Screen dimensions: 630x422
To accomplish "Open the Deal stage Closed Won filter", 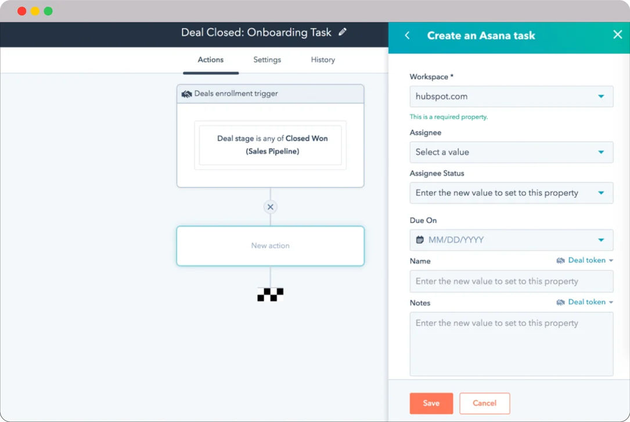I will 271,145.
